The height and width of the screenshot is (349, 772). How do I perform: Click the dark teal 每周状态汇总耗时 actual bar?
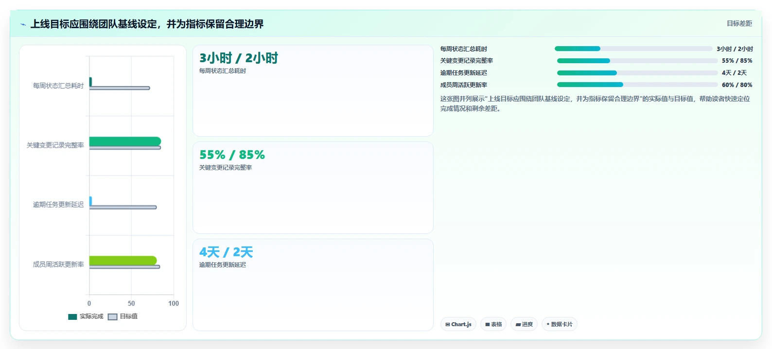90,82
